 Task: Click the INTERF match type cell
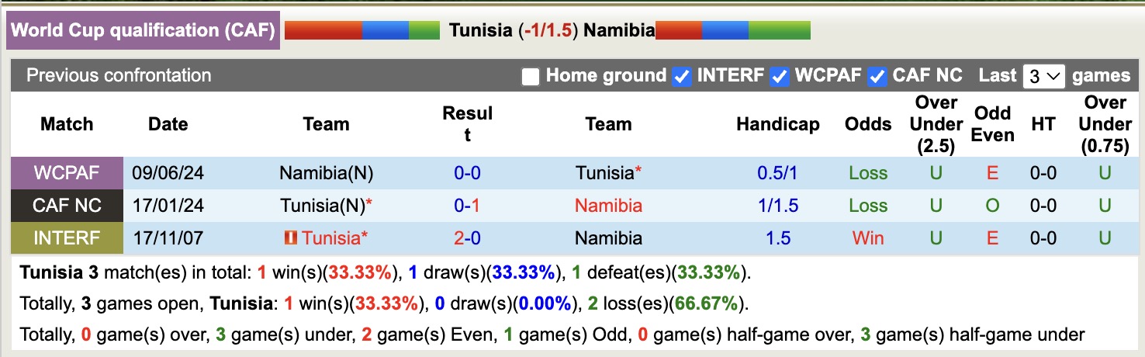coord(67,238)
